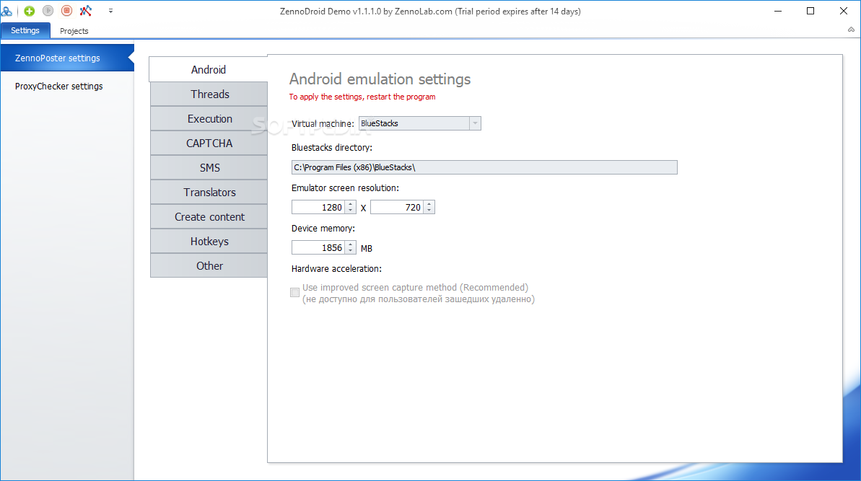Click the 'Emulator screen resolution:' label
Viewport: 861px width, 481px height.
346,188
